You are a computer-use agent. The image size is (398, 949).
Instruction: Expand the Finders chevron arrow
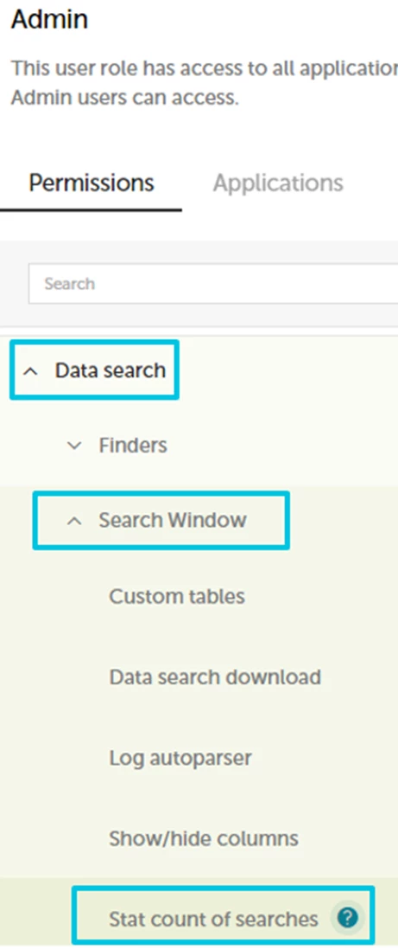pyautogui.click(x=74, y=446)
